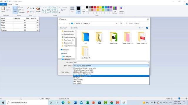Click the Search Desktop field

click(x=136, y=23)
